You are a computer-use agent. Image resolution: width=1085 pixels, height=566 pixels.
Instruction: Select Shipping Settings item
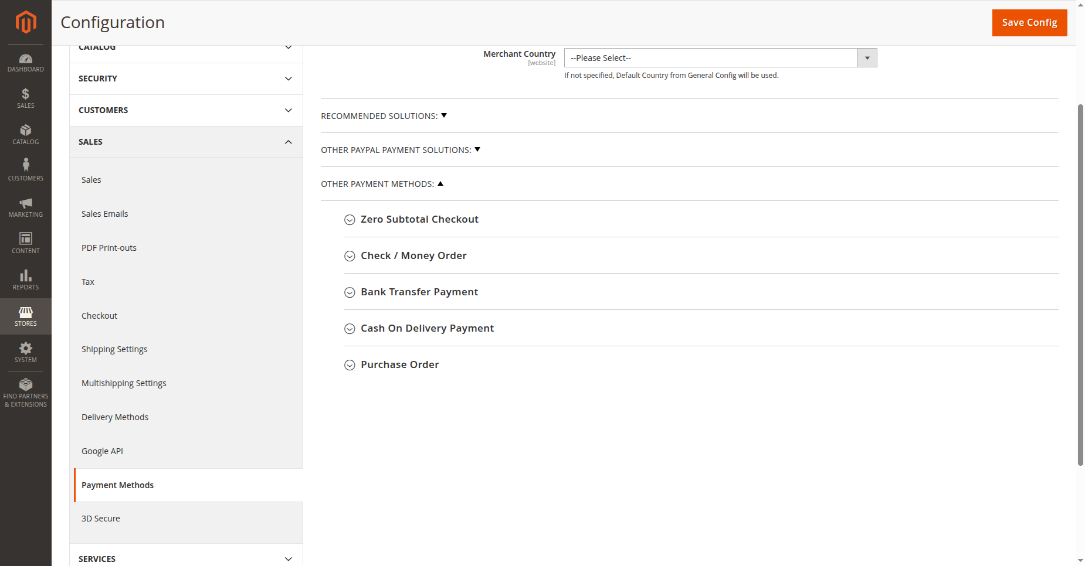pyautogui.click(x=114, y=349)
